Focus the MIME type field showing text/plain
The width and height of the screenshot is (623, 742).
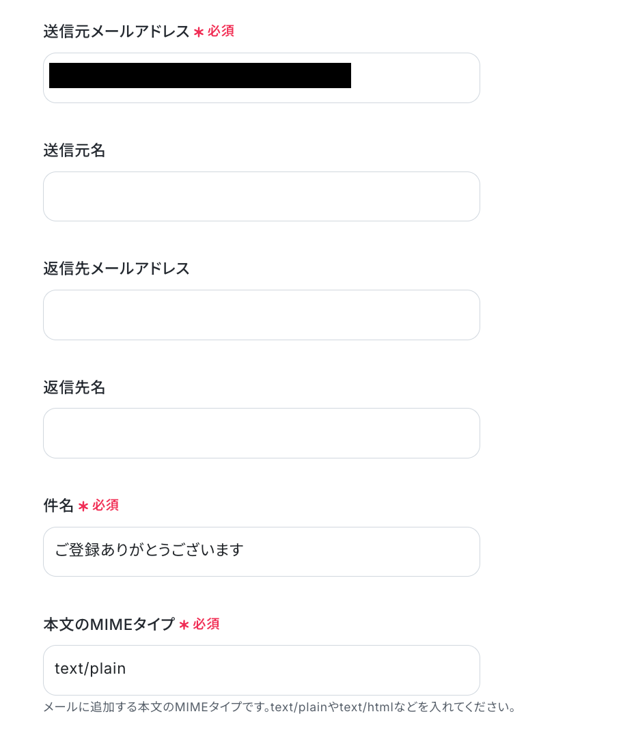pyautogui.click(x=261, y=670)
